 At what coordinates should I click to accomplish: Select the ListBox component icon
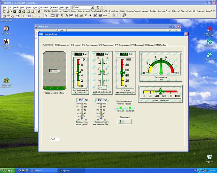point(95,16)
